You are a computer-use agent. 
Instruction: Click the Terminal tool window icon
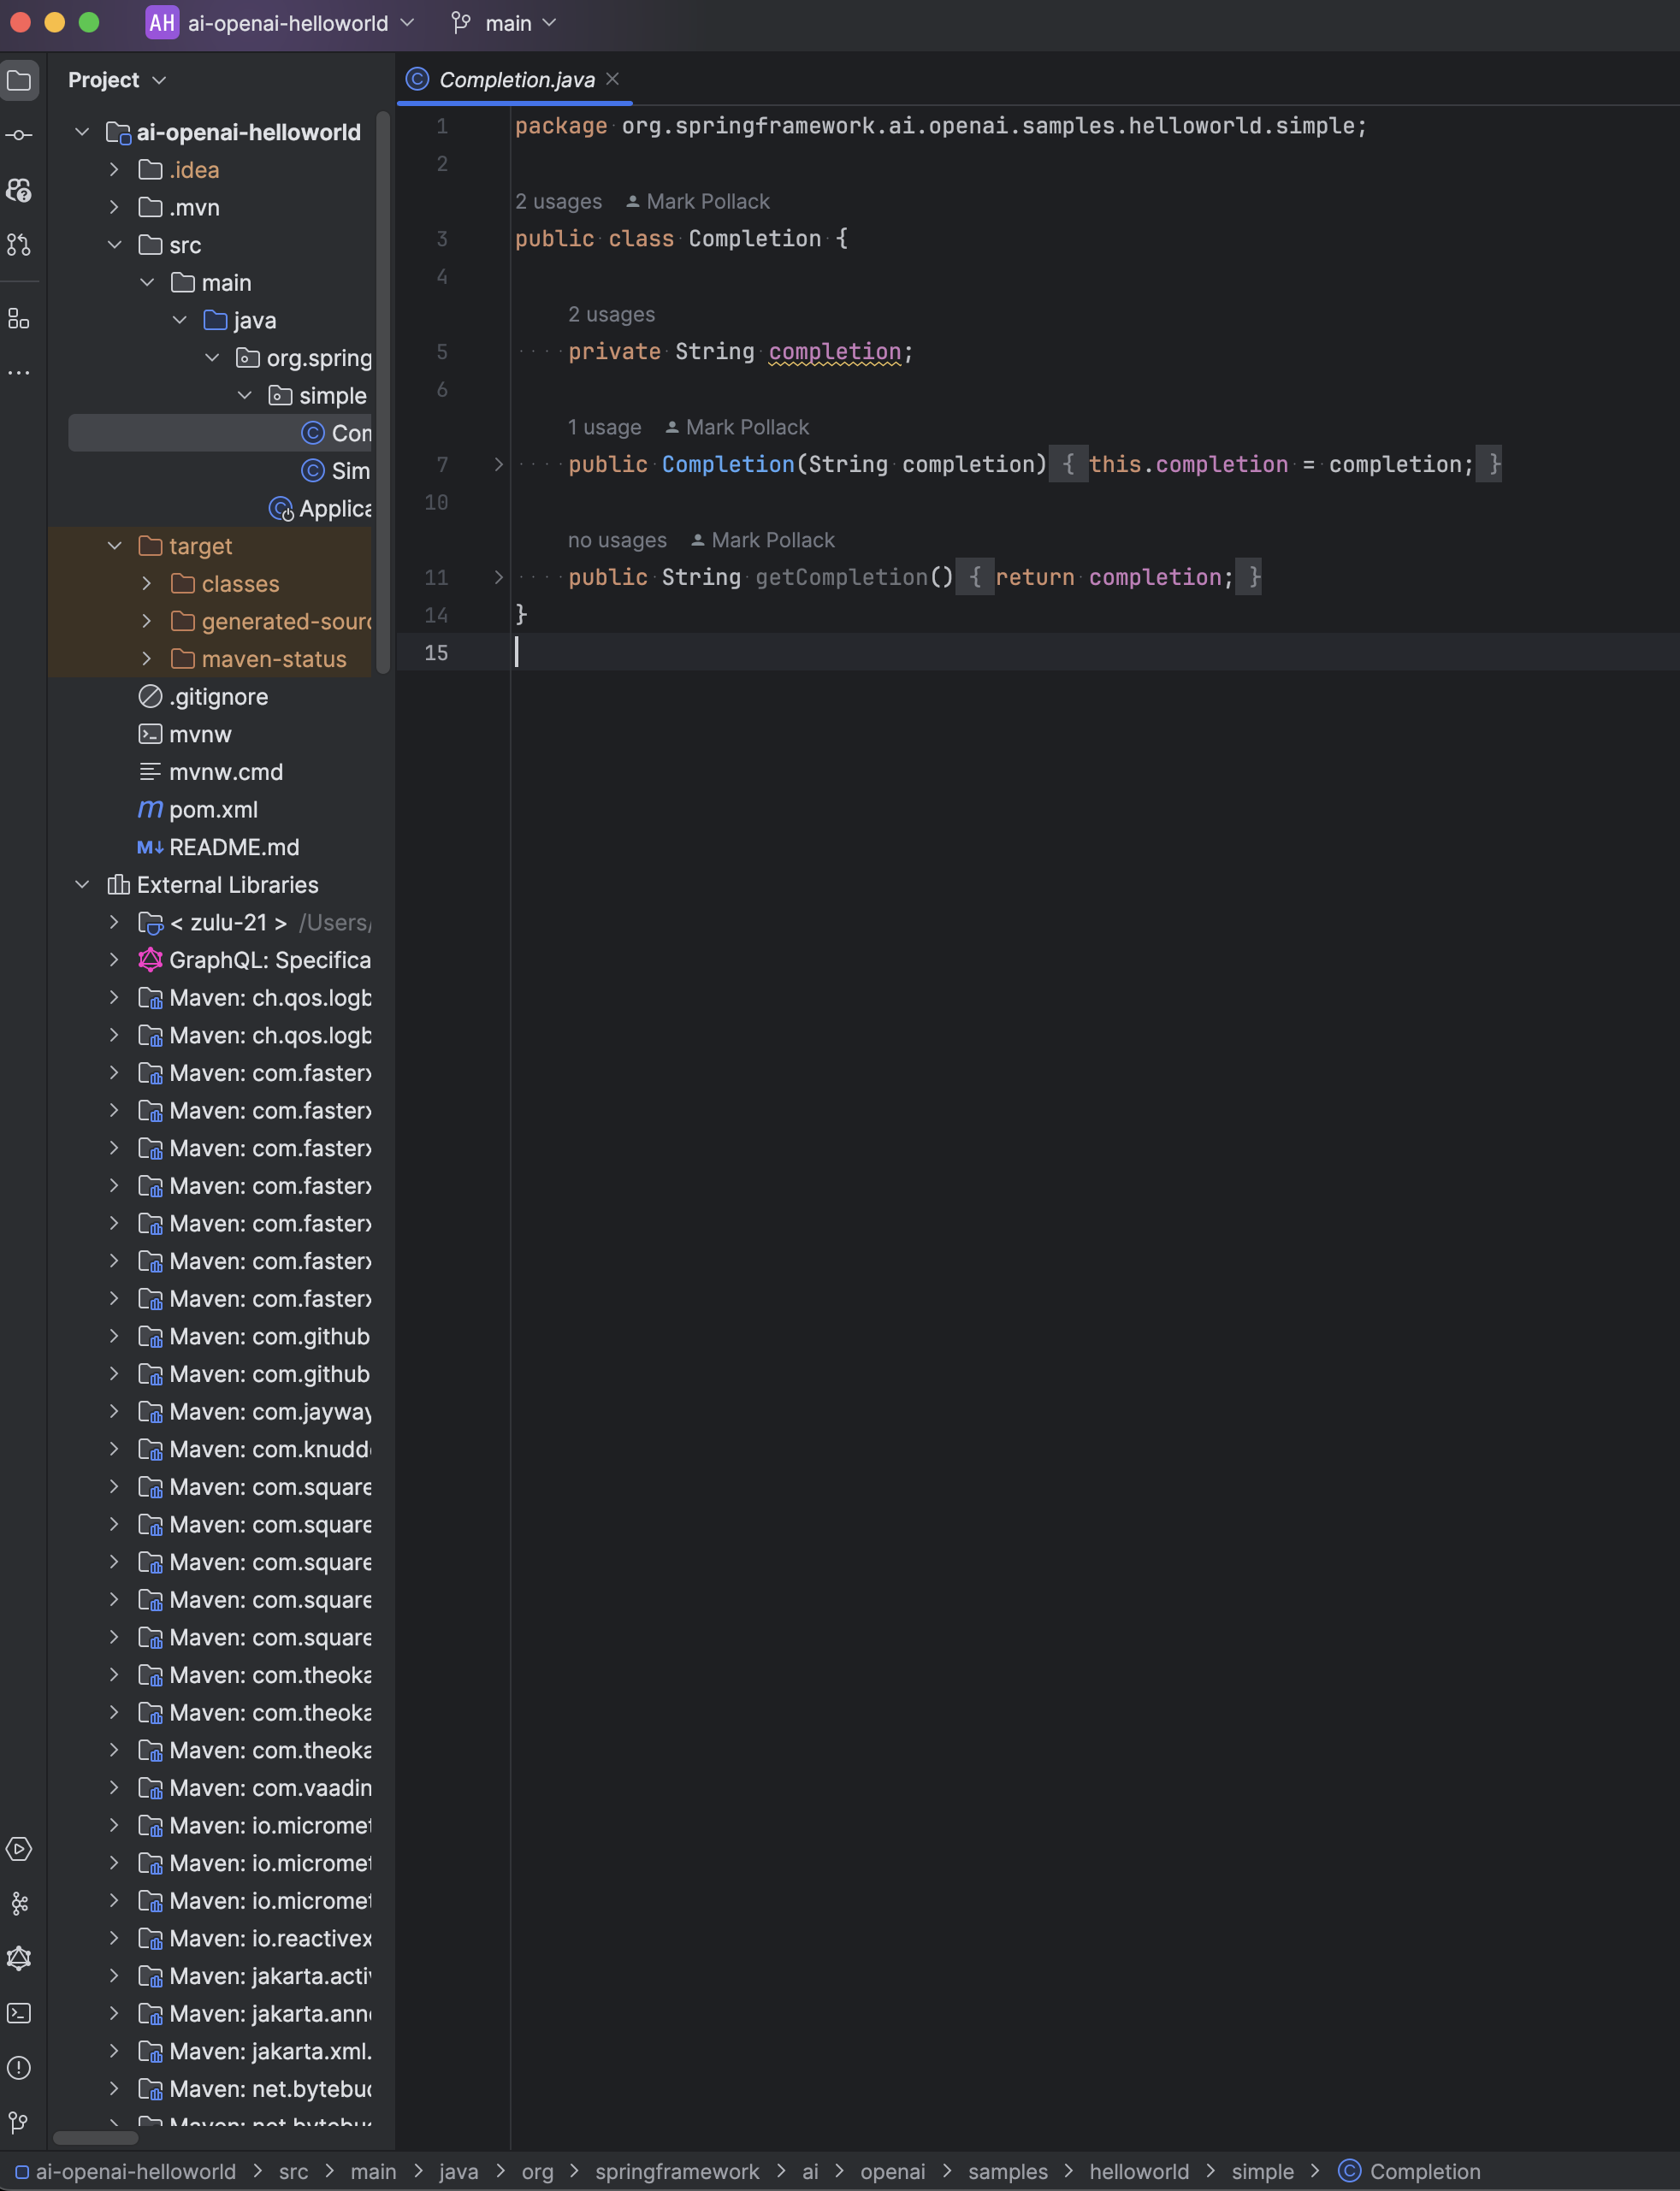19,2013
